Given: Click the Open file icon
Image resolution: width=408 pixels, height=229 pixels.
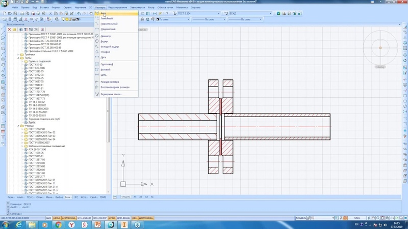Looking at the screenshot, I should 10,13.
